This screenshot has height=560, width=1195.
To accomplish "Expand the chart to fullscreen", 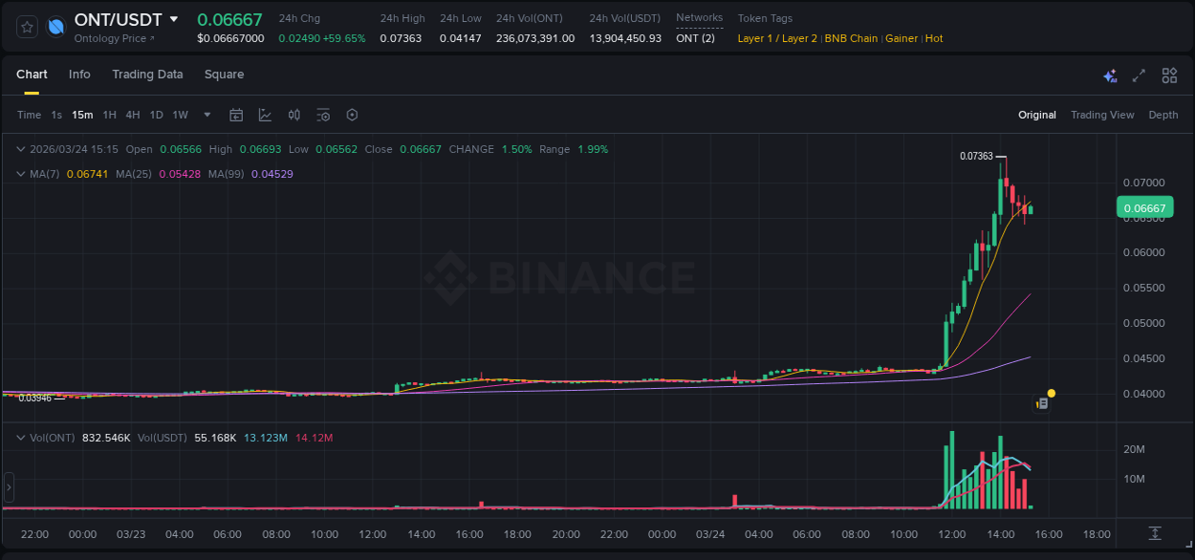I will pos(1138,75).
